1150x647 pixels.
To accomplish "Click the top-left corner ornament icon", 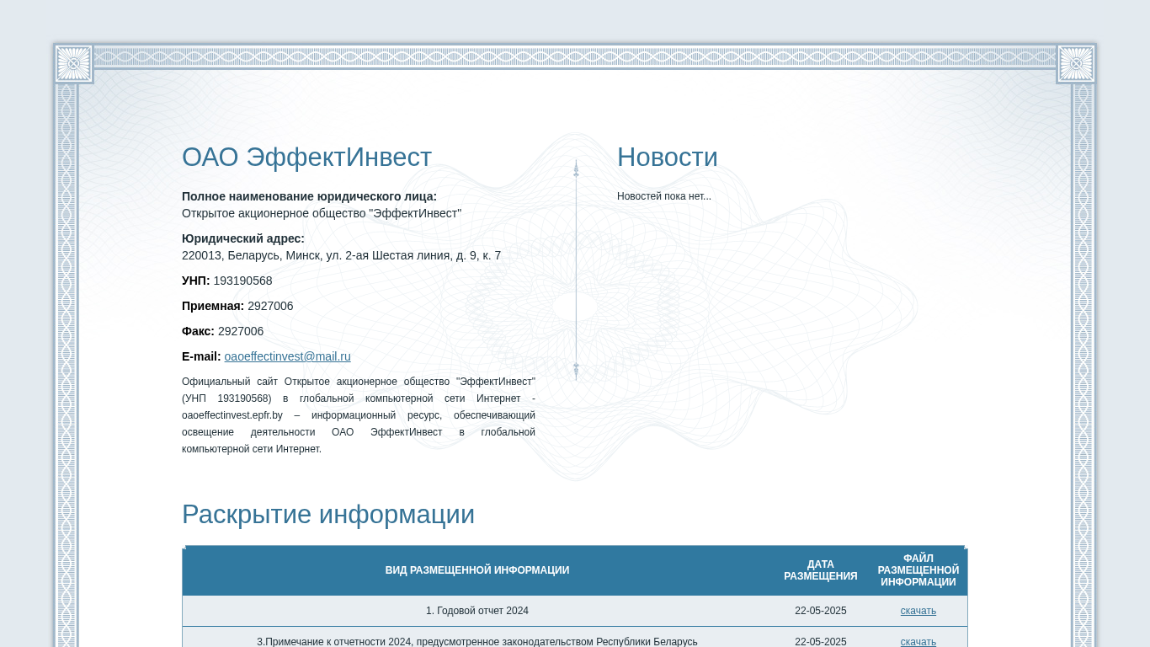I will click(x=73, y=64).
